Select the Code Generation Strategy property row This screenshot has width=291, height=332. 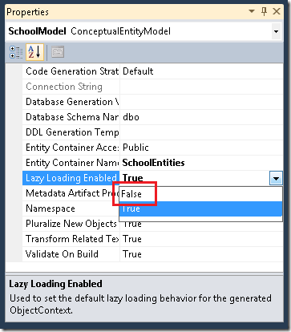152,71
